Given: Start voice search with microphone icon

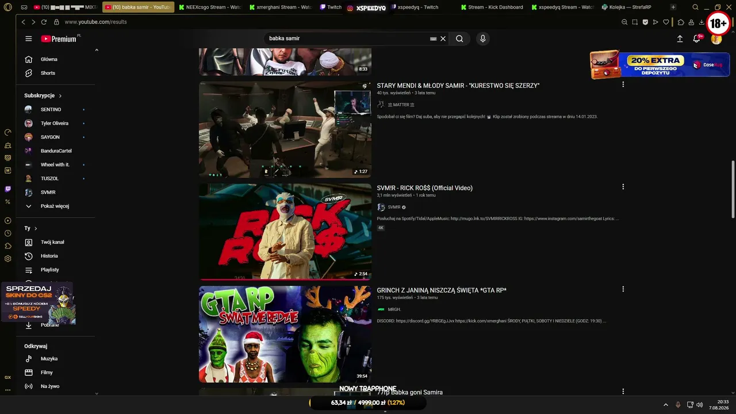Looking at the screenshot, I should click(482, 39).
